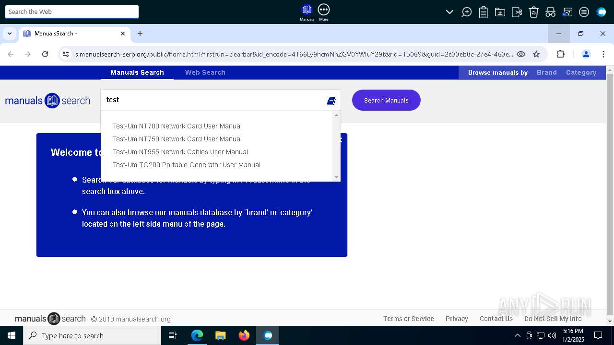Open Task View on the taskbar
Image resolution: width=614 pixels, height=345 pixels.
coord(173,335)
